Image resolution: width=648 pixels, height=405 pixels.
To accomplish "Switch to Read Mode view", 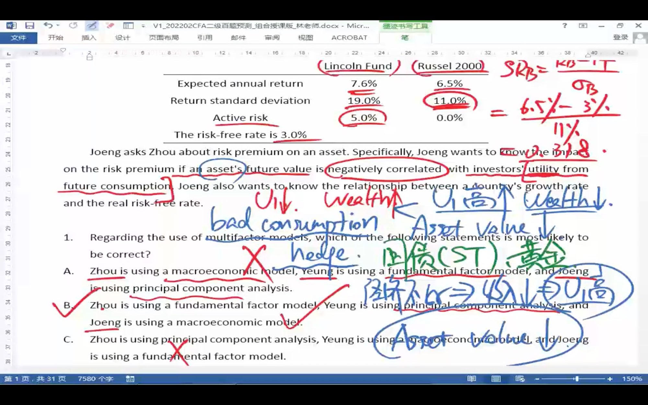I will (x=472, y=379).
